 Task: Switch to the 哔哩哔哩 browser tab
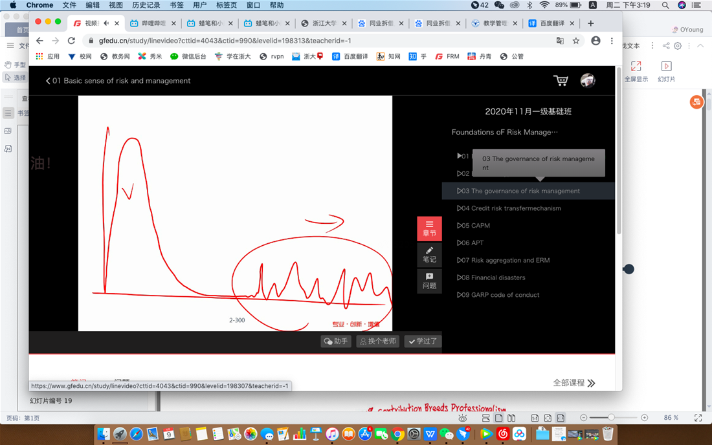click(x=153, y=23)
